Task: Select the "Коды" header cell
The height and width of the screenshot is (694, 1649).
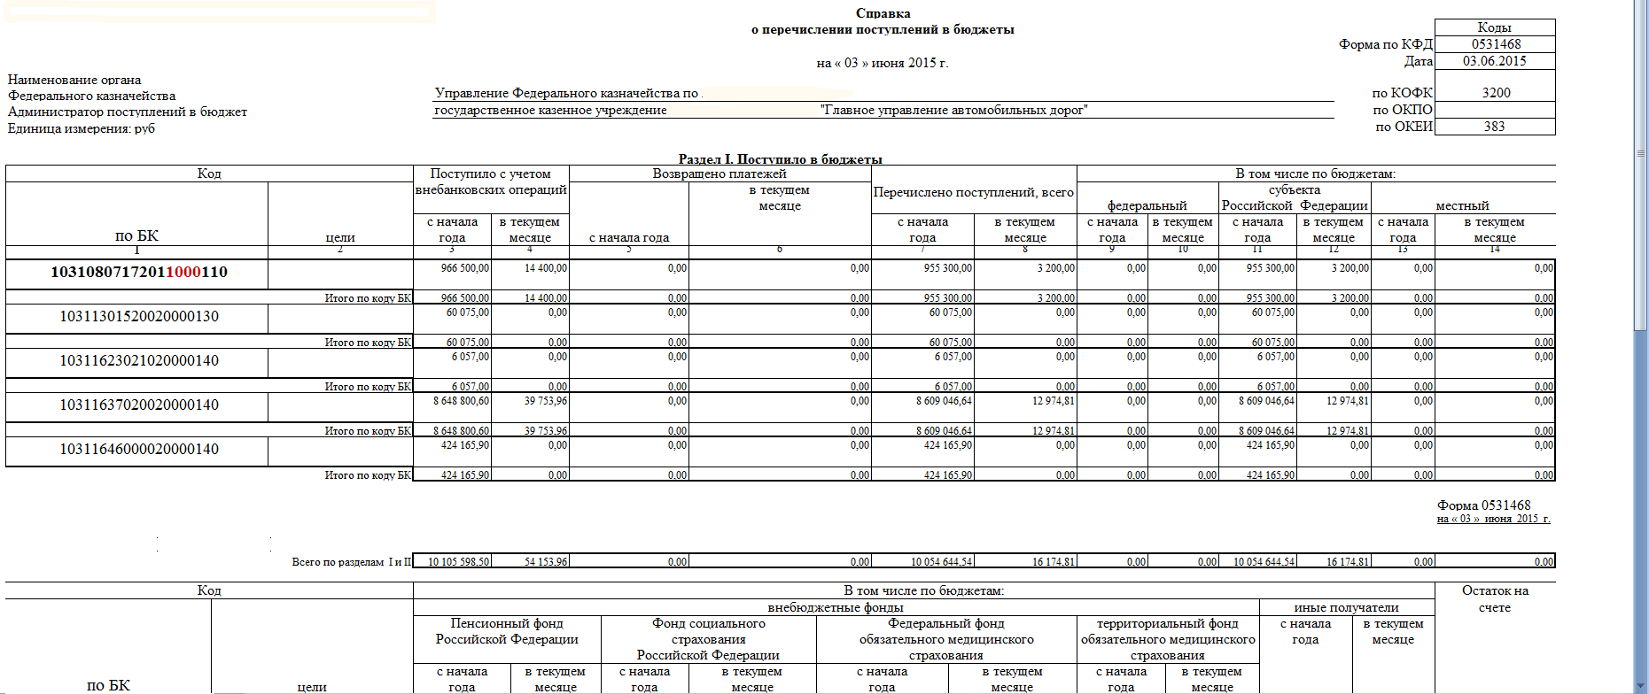Action: coord(1495,27)
